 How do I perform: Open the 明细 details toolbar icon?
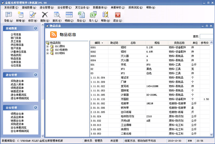click(69, 15)
